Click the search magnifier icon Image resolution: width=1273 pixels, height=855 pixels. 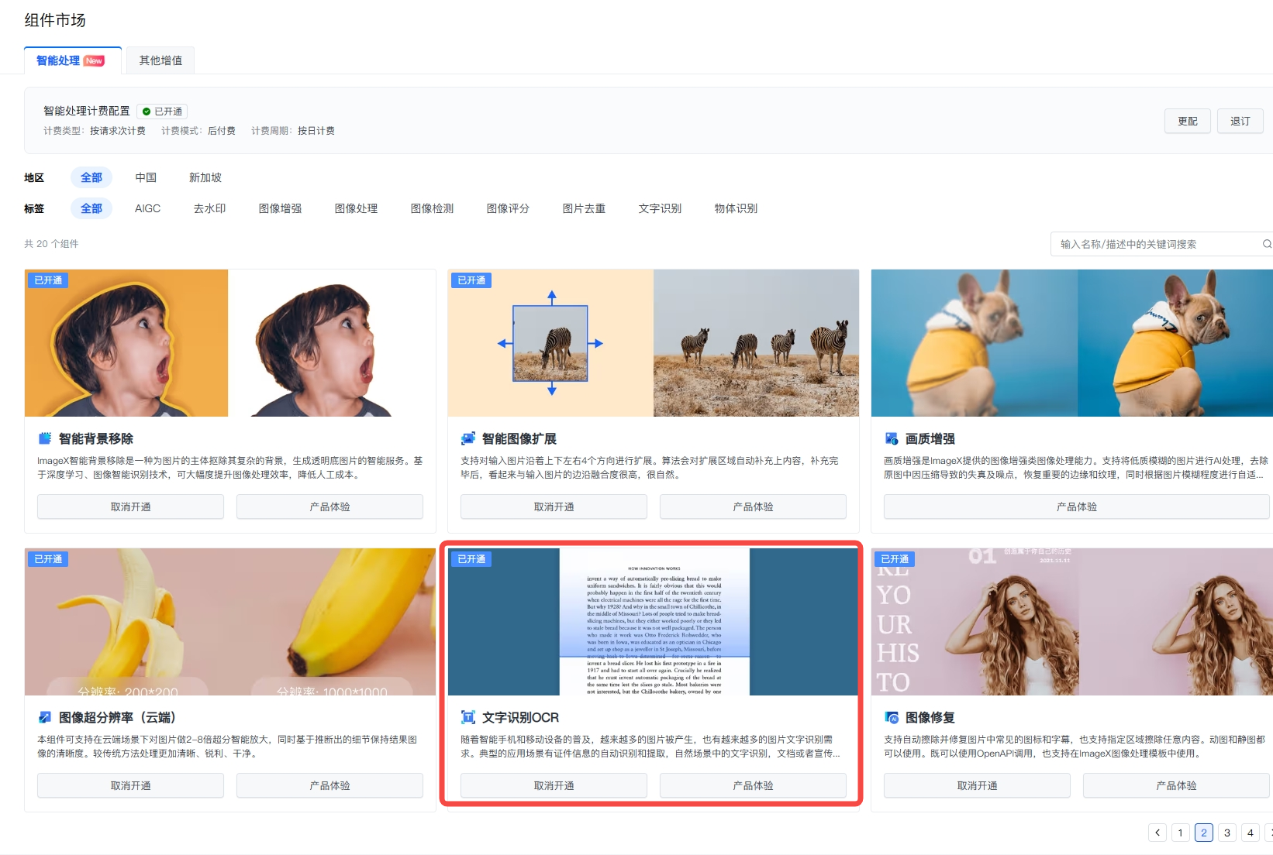coord(1266,244)
